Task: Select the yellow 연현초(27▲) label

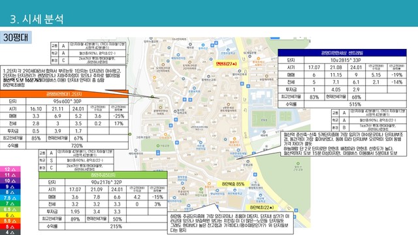Action: point(227,64)
